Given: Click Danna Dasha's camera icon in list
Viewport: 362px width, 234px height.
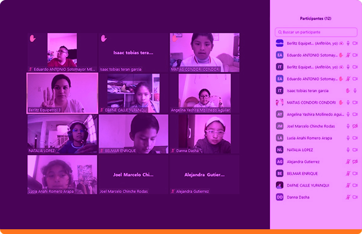Looking at the screenshot, I should (355, 197).
